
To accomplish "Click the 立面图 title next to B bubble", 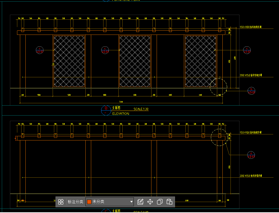I will (116, 108).
